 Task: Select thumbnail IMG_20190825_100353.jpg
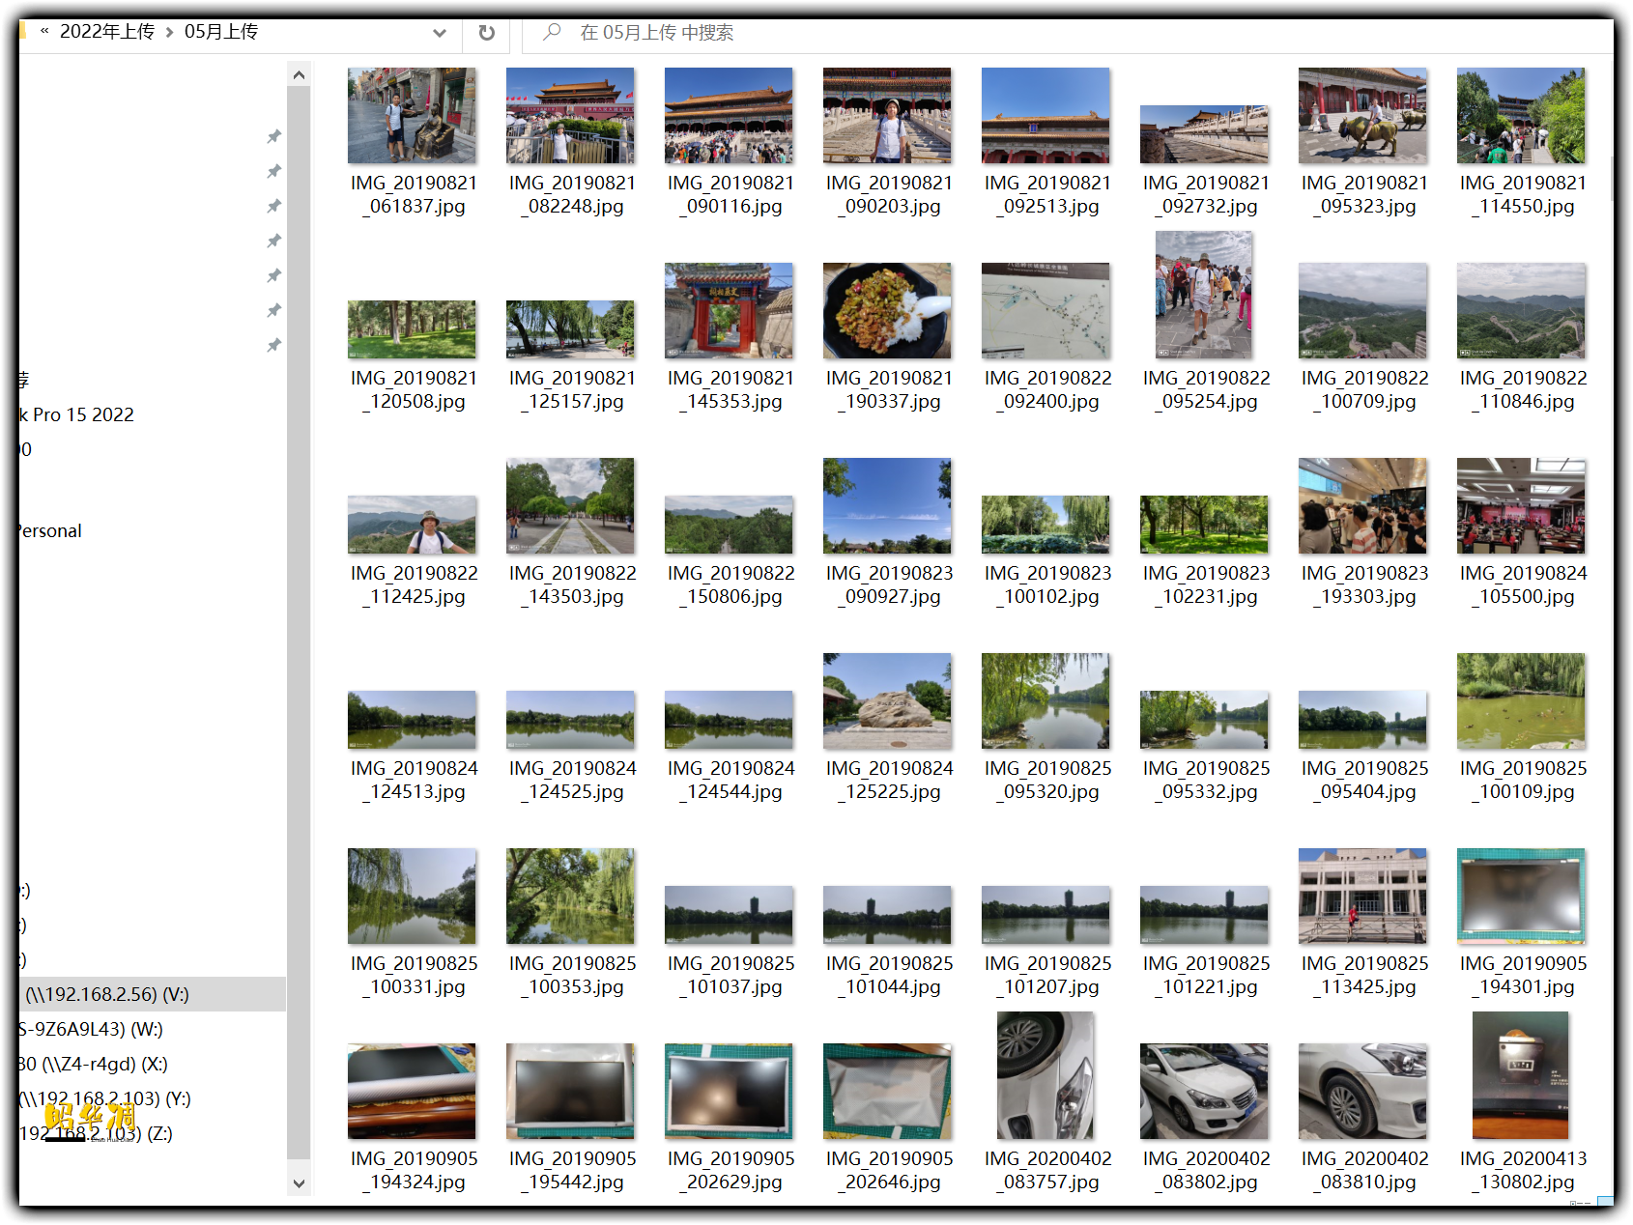(571, 896)
